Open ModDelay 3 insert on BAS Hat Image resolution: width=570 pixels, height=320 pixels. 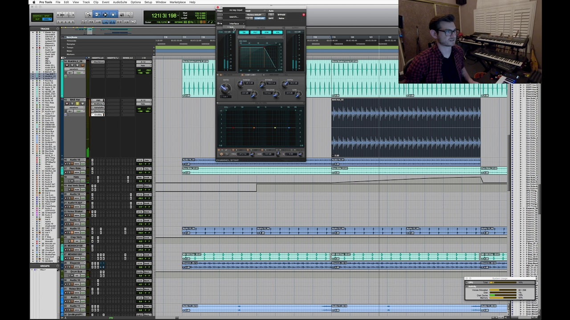(x=98, y=104)
